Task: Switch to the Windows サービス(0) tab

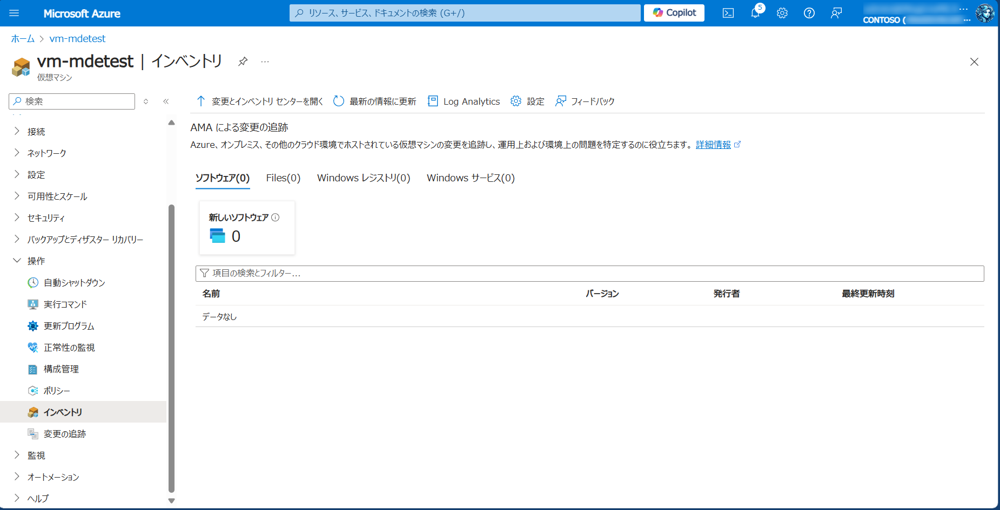Action: click(x=471, y=178)
